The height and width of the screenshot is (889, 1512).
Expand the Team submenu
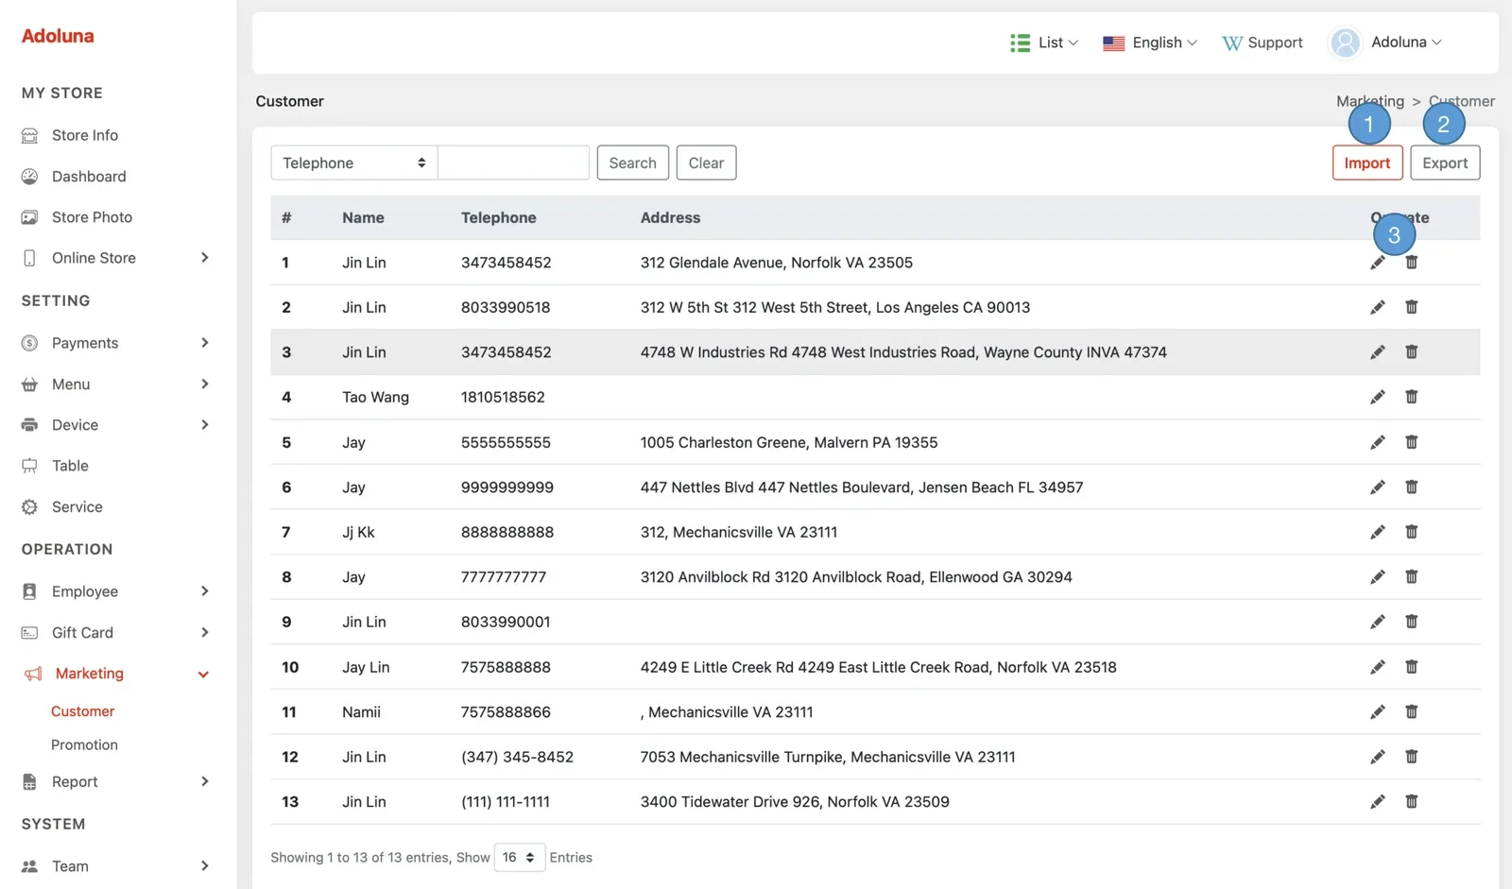(x=204, y=866)
